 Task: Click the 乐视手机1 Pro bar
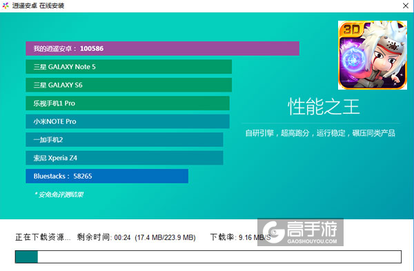tap(128, 103)
